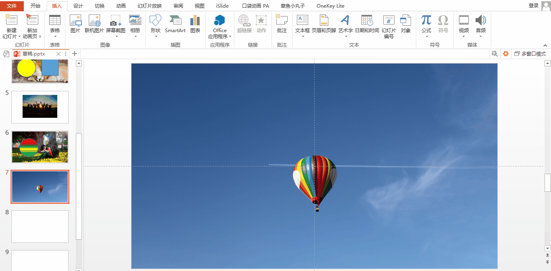Switch to the 设计 Design tab
The image size is (551, 271).
tap(78, 6)
